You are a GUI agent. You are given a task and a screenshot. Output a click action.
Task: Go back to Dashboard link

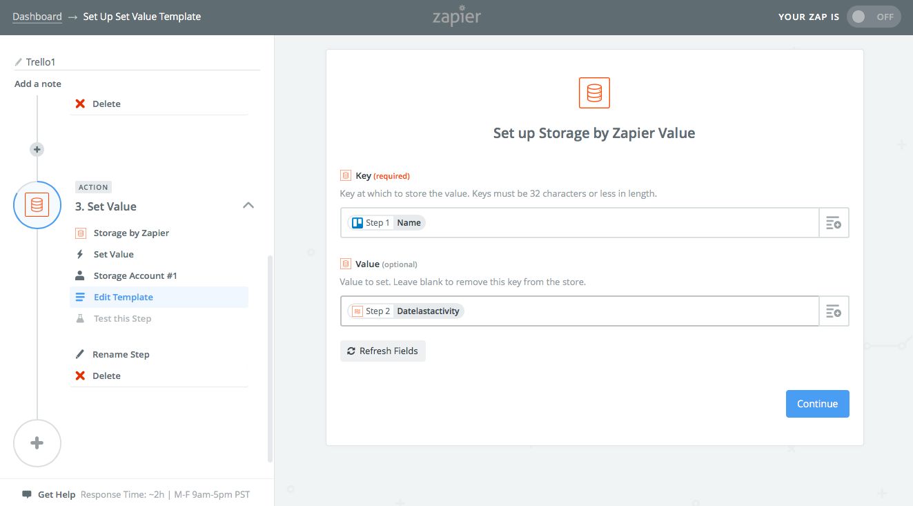[x=37, y=17]
